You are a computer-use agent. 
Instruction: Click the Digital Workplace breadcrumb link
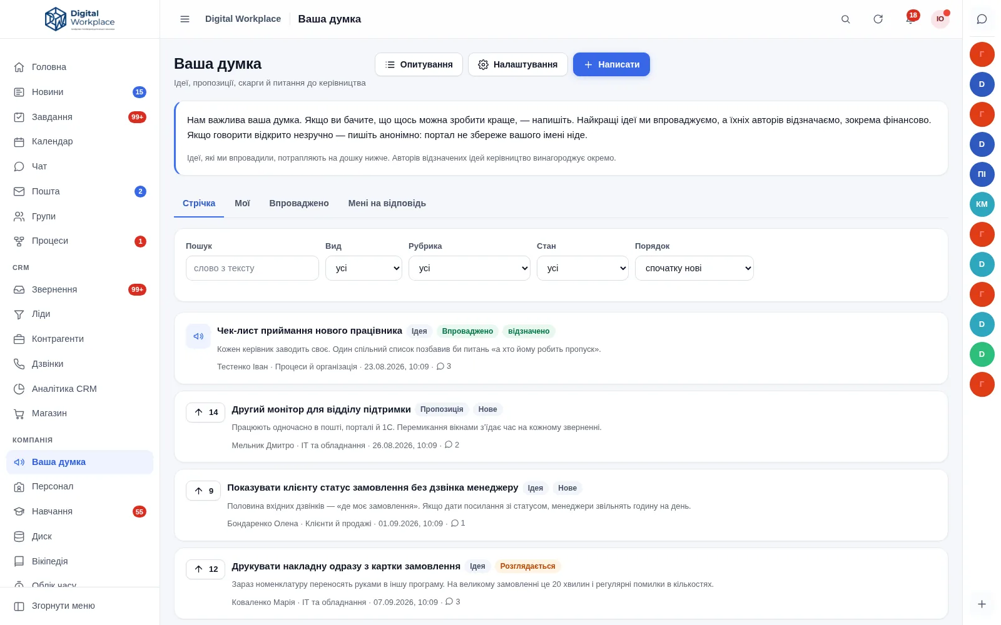pos(243,19)
